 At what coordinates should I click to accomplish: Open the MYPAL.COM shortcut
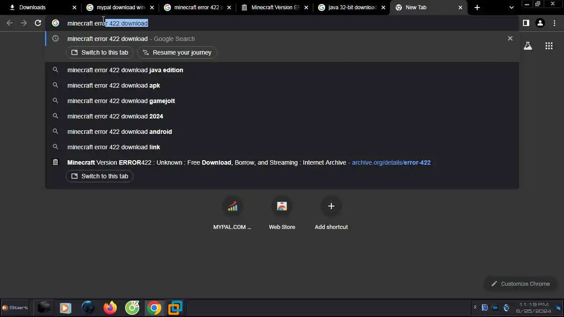[232, 214]
